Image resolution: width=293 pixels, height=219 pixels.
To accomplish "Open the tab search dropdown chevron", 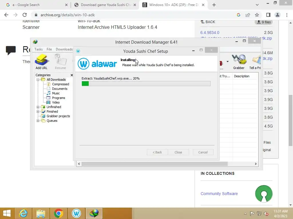I will [x=257, y=5].
